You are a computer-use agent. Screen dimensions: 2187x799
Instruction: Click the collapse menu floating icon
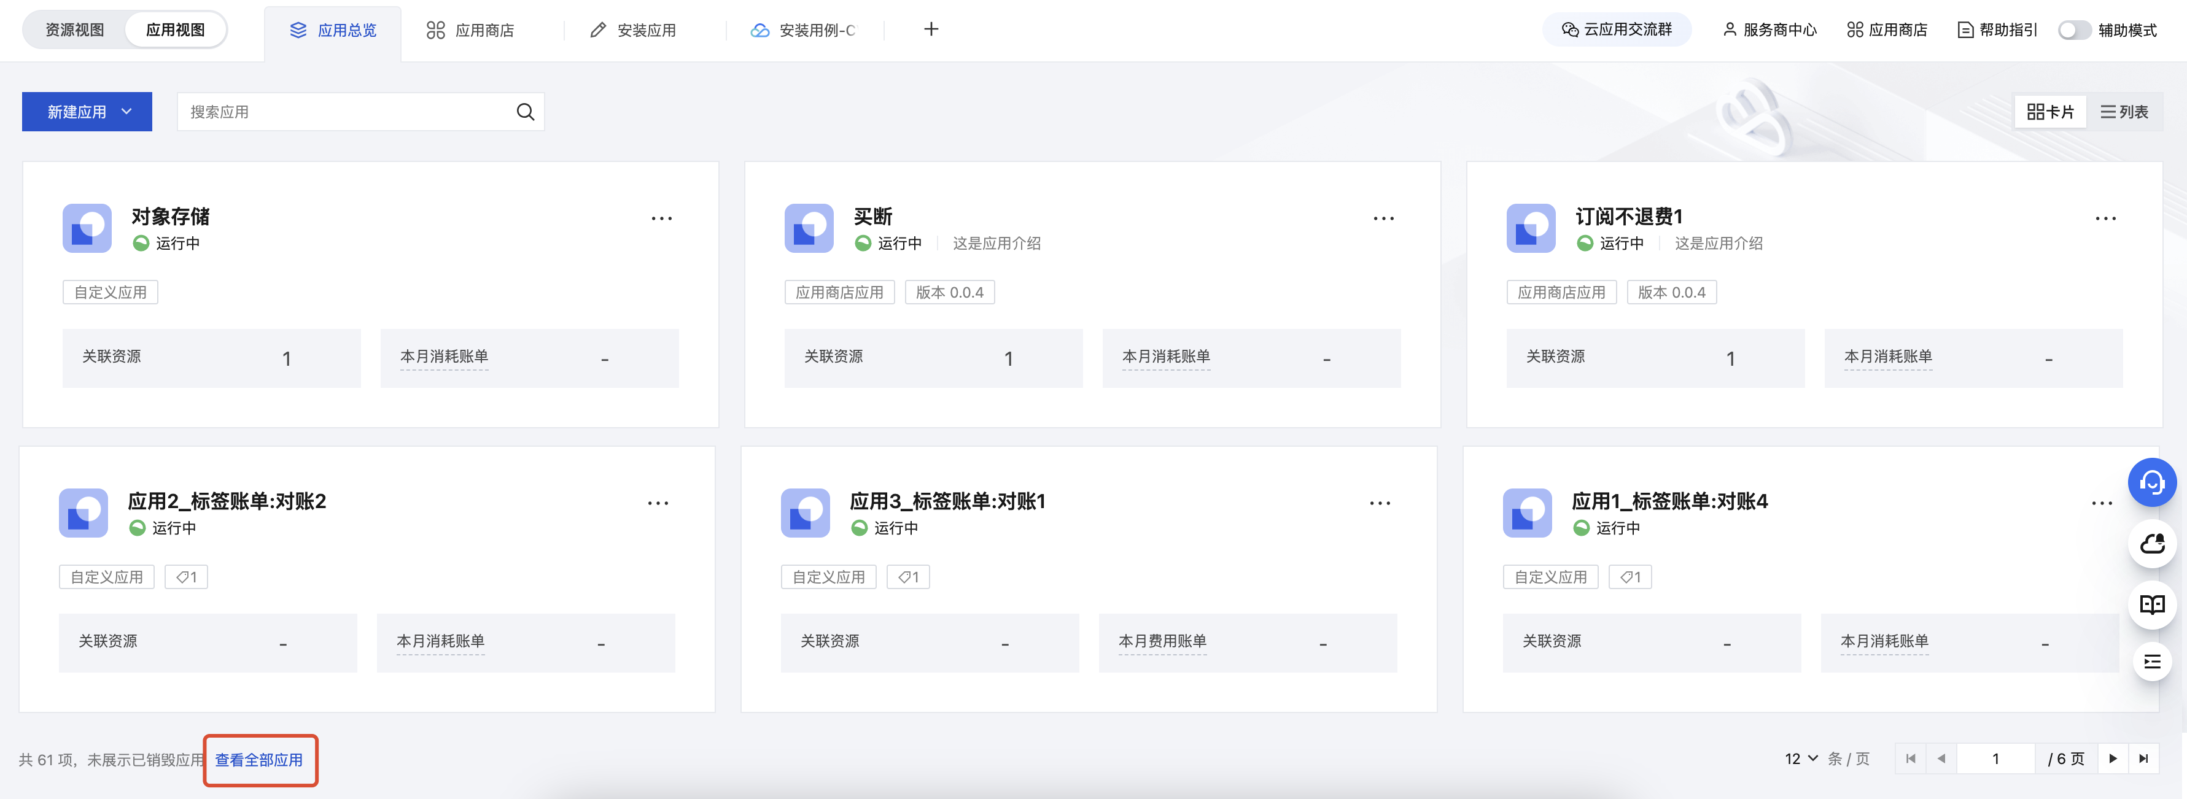coord(2151,662)
